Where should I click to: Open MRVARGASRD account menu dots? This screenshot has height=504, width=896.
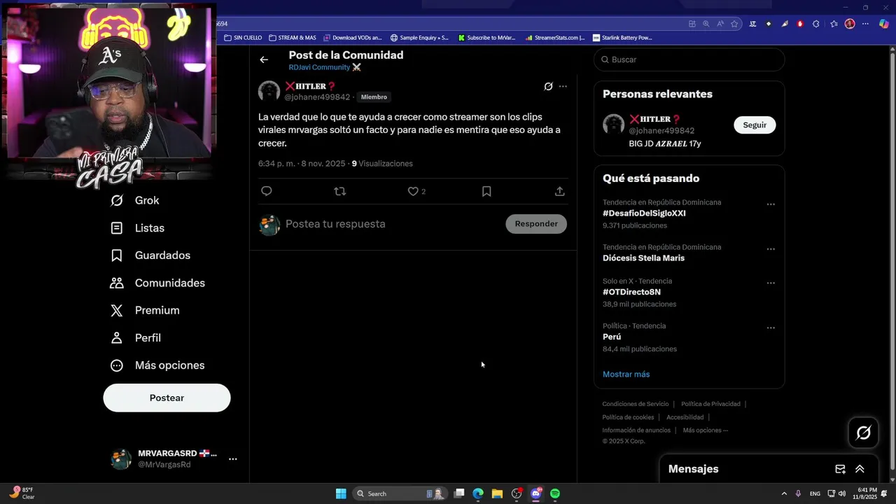[233, 459]
